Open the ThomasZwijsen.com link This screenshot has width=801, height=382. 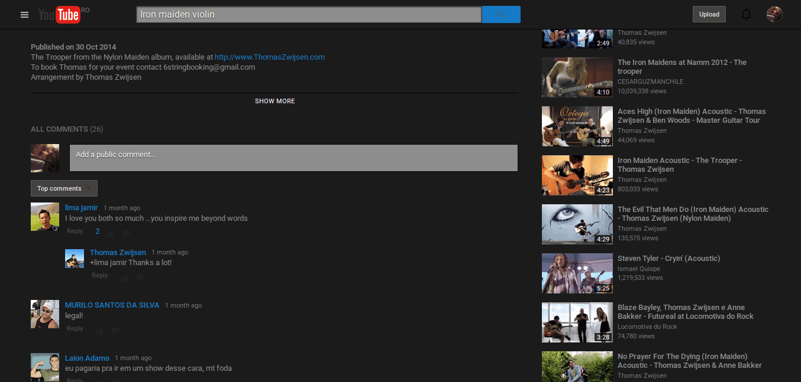[x=269, y=57]
